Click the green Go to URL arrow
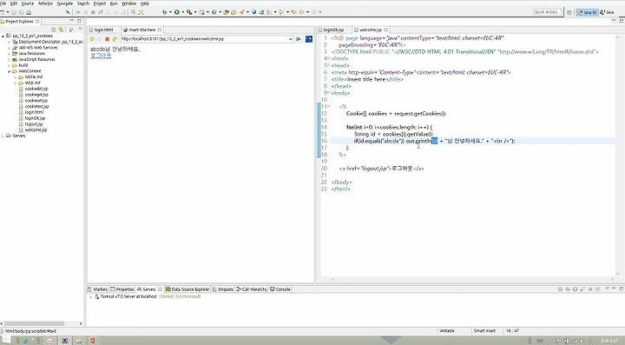 coord(299,39)
